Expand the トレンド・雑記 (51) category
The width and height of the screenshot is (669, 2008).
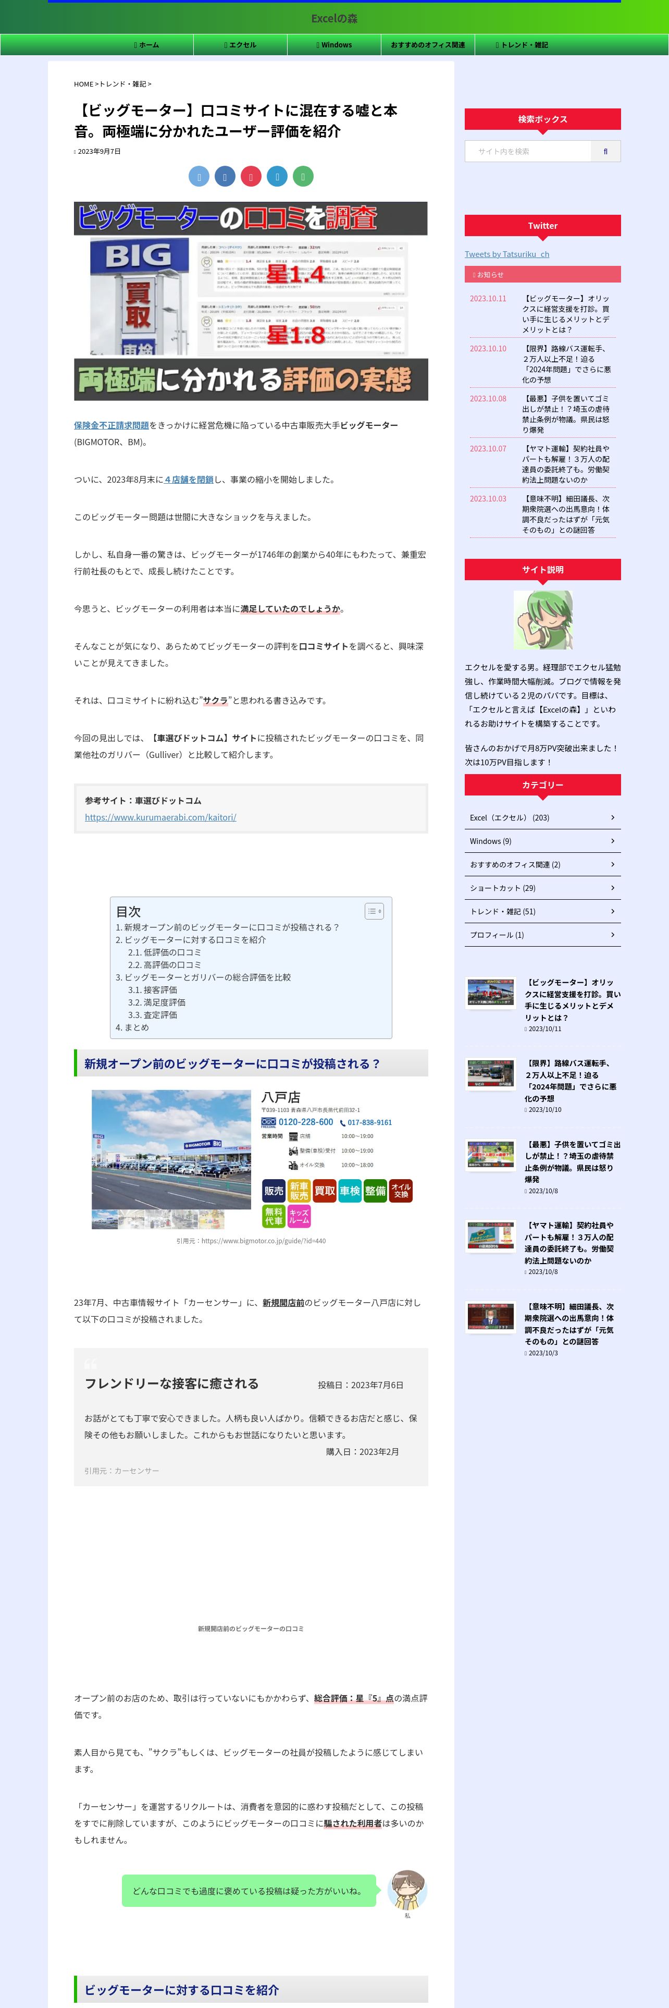pos(542,911)
